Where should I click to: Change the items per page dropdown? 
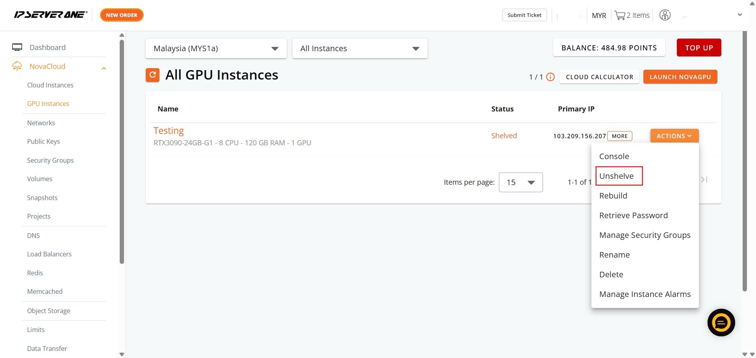(x=521, y=182)
